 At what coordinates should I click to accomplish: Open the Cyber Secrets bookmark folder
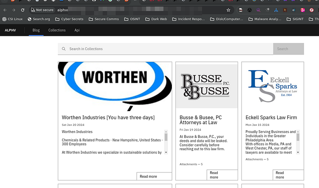[x=69, y=19]
